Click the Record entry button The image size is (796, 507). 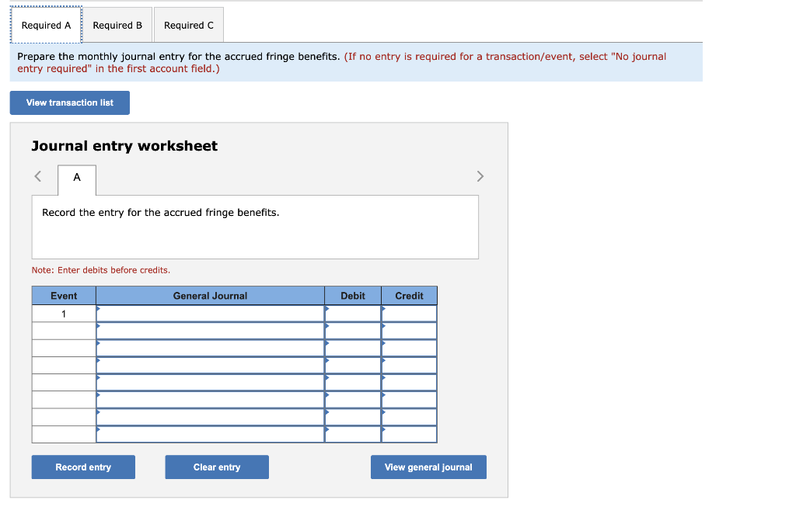pyautogui.click(x=82, y=467)
